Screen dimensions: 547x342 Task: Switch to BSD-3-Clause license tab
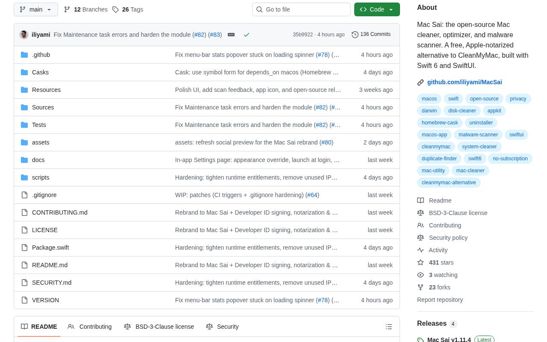point(159,327)
